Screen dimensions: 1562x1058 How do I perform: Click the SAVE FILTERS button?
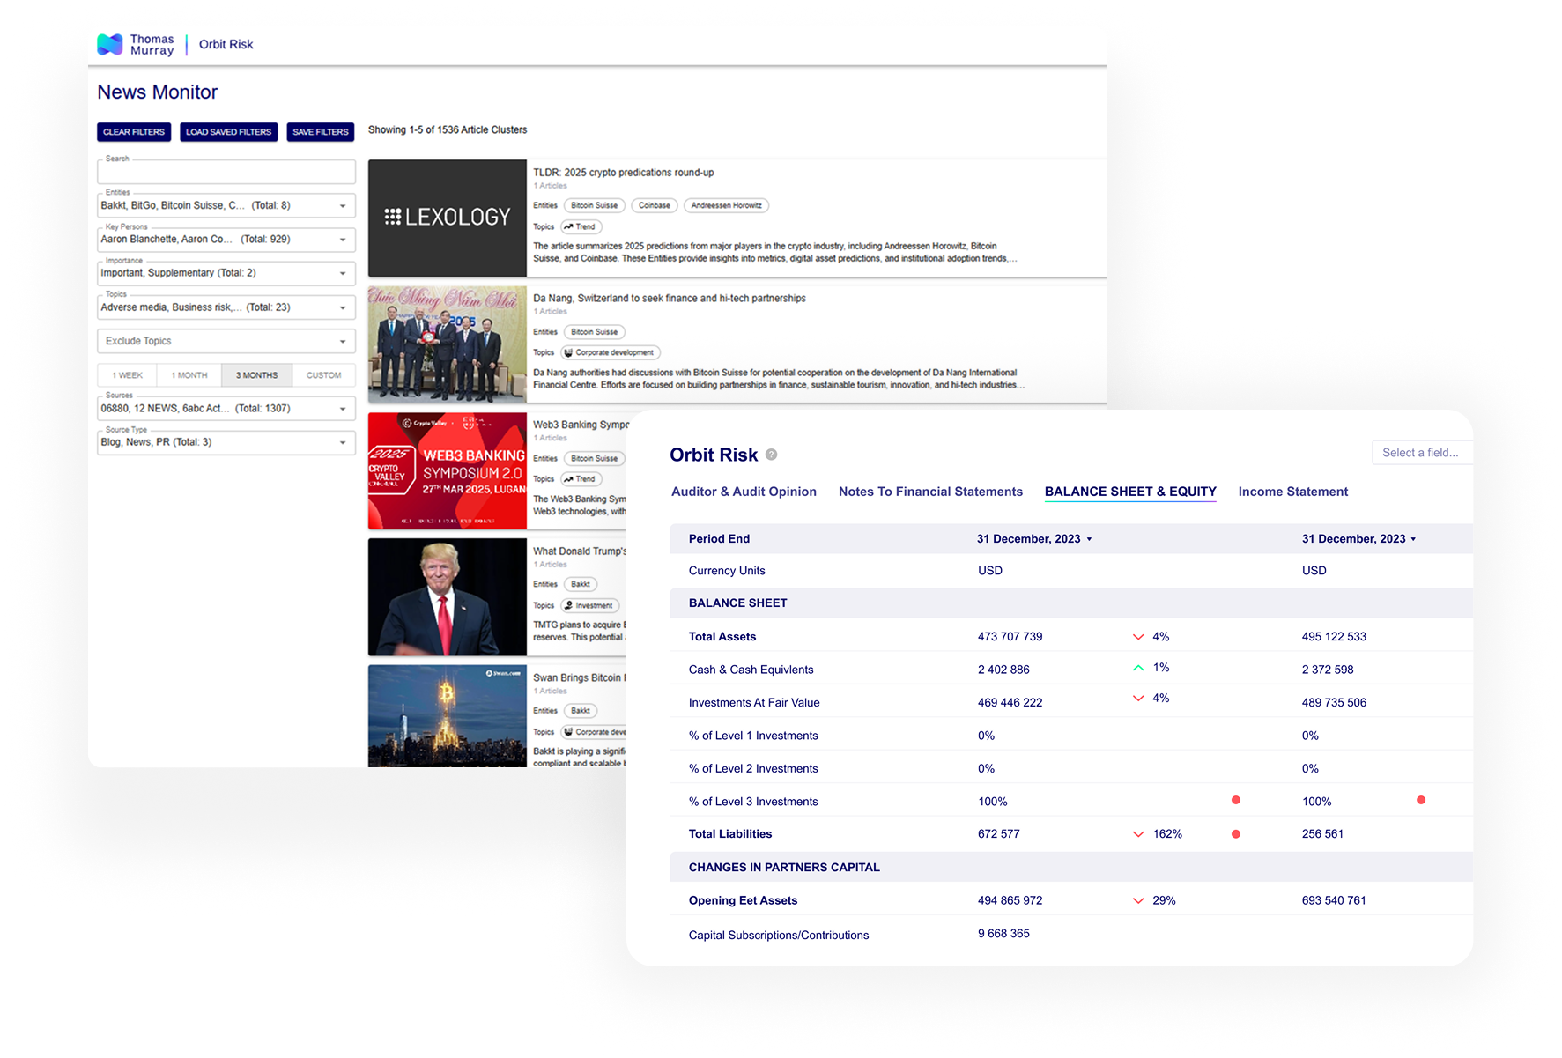(321, 132)
